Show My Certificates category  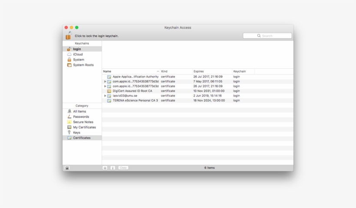[x=82, y=127]
